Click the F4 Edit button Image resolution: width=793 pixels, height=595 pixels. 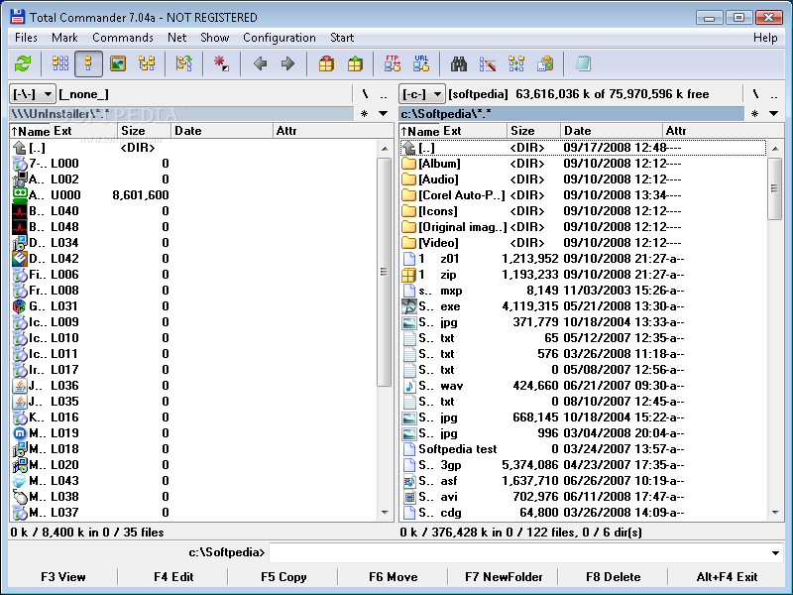173,577
